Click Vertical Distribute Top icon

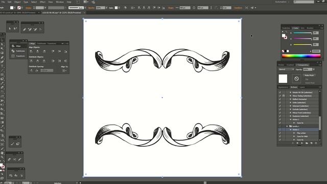(x=31, y=61)
